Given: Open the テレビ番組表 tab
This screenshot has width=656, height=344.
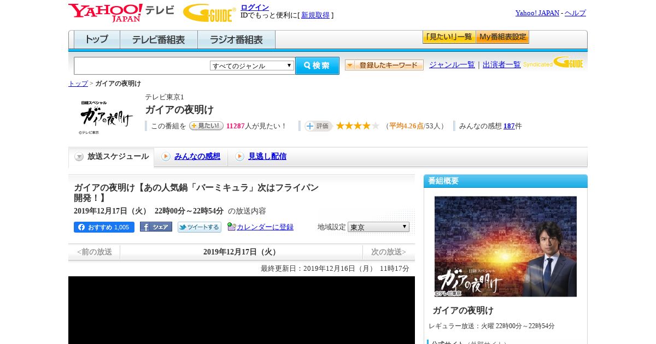Looking at the screenshot, I should (x=159, y=40).
